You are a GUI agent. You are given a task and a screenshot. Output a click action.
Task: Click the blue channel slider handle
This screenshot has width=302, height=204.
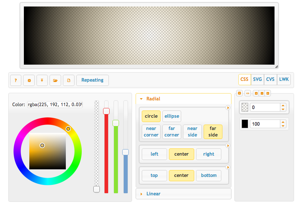click(126, 152)
